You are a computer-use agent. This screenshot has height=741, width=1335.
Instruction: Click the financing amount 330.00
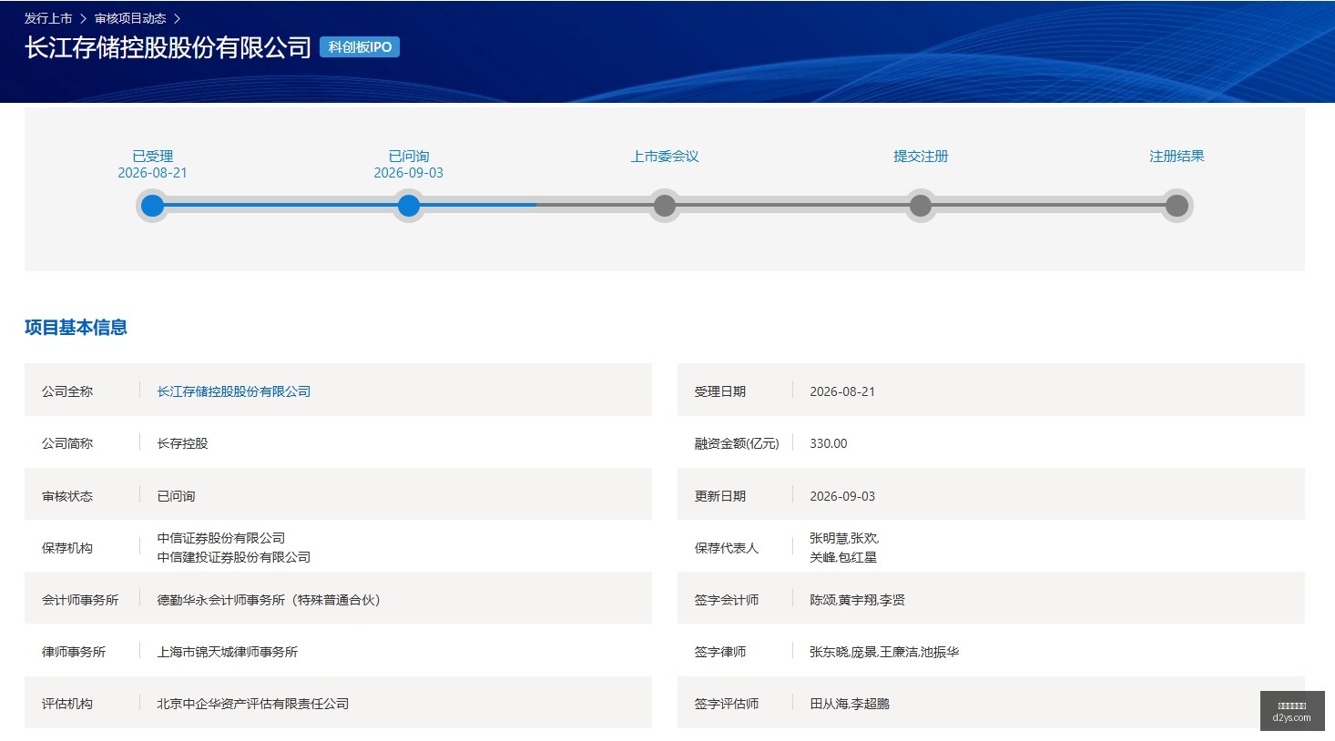tap(829, 443)
